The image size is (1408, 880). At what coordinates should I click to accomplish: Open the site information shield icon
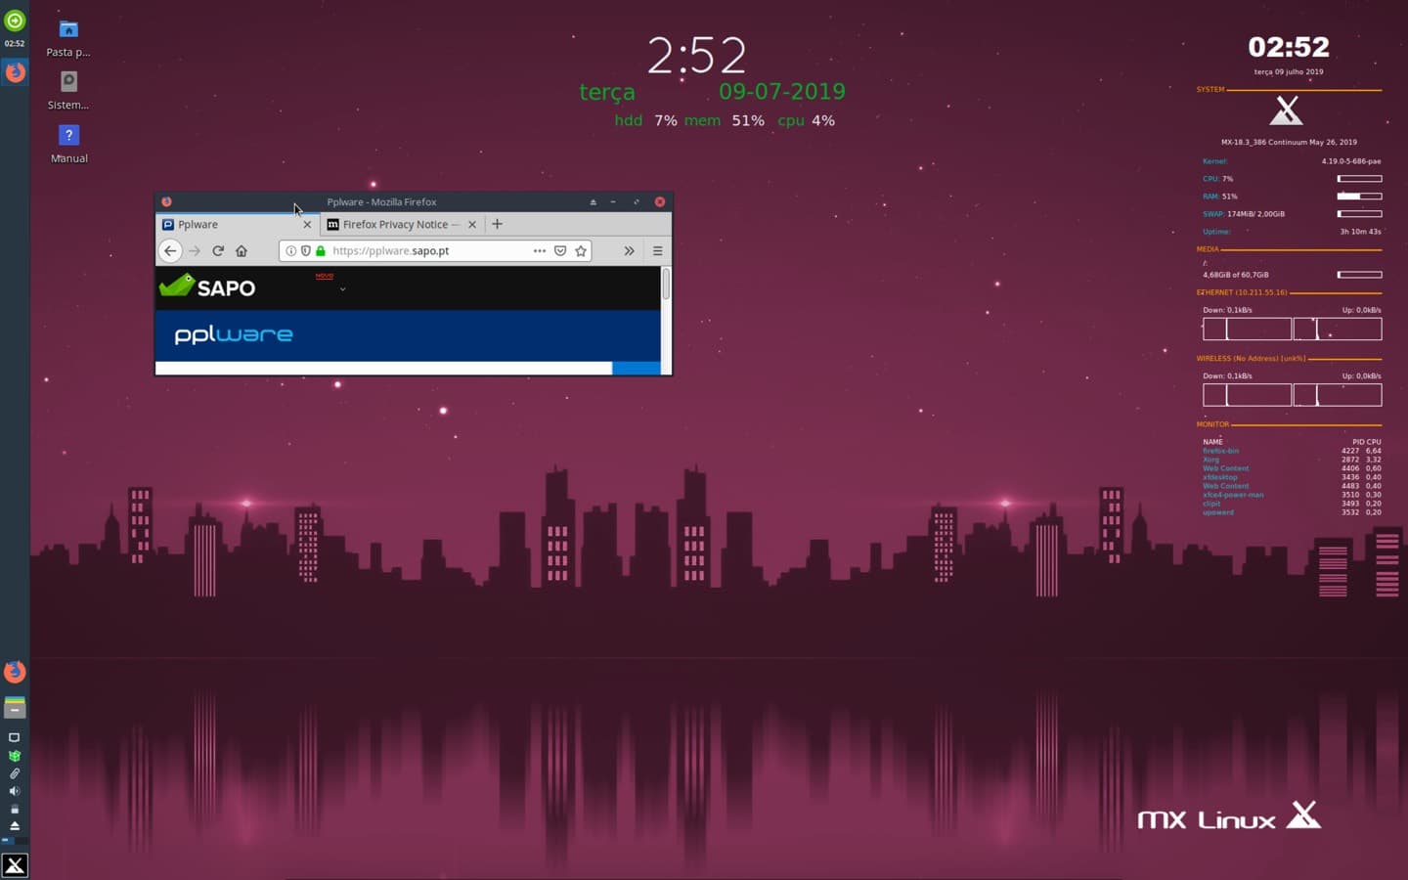coord(305,250)
